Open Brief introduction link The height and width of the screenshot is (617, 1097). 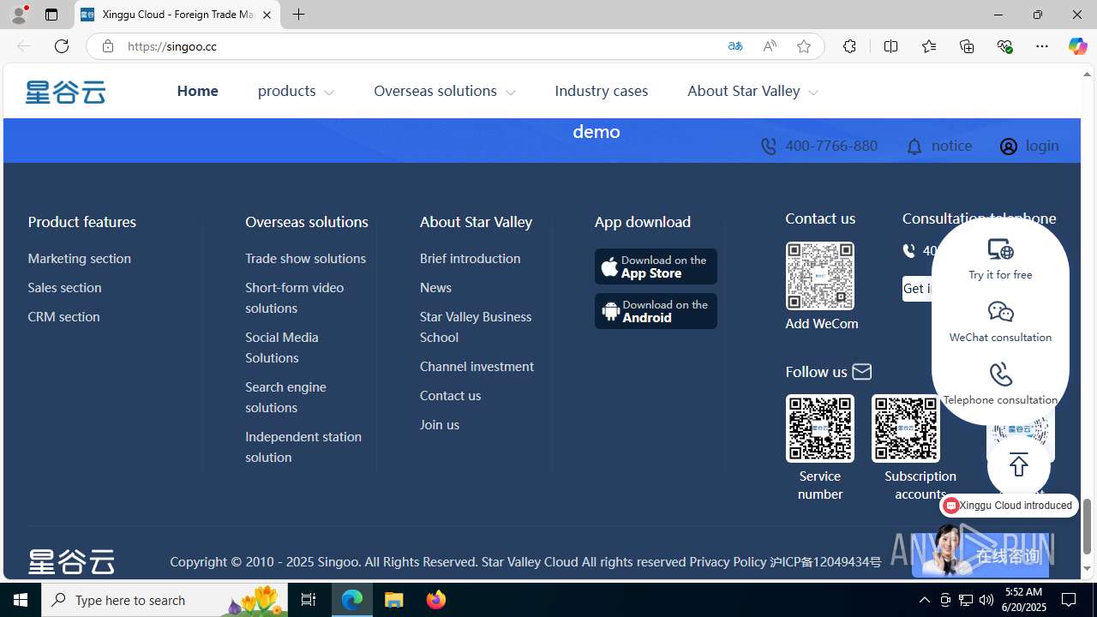470,258
